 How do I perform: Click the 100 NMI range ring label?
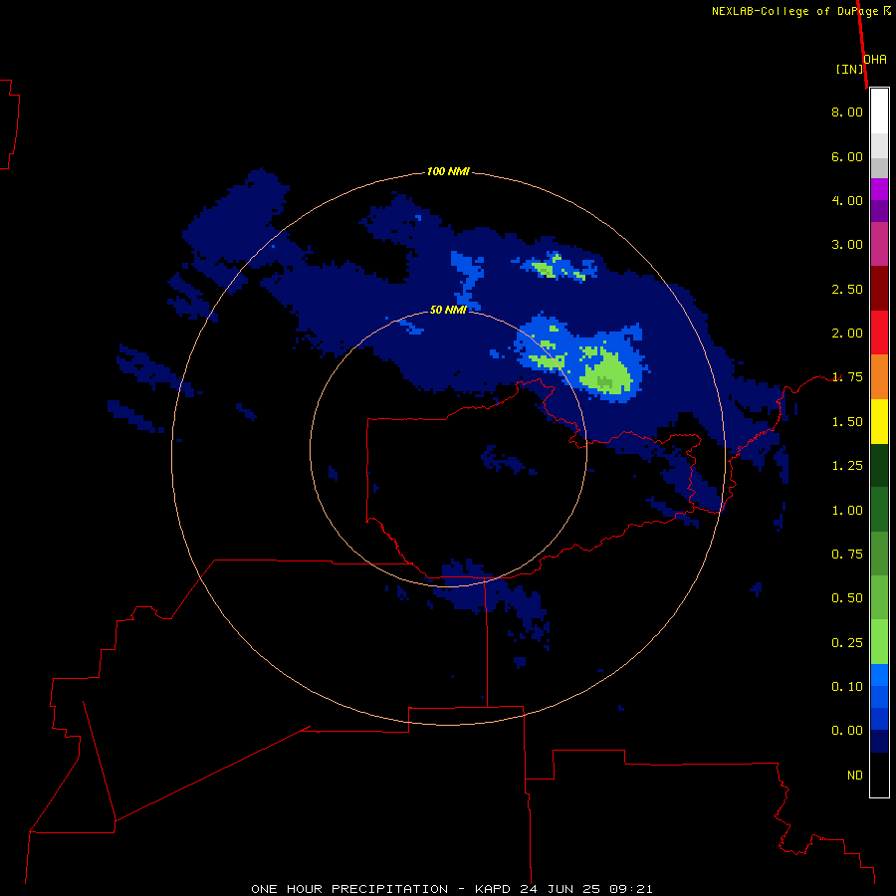(448, 171)
